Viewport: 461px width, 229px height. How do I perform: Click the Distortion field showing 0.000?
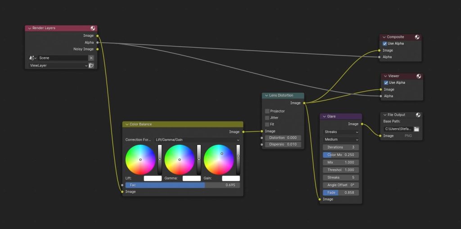[x=283, y=138]
